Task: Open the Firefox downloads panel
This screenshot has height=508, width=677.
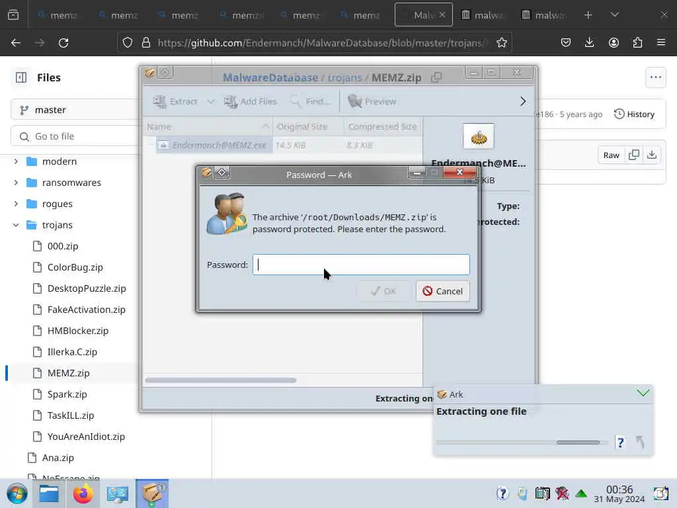Action: click(x=589, y=43)
